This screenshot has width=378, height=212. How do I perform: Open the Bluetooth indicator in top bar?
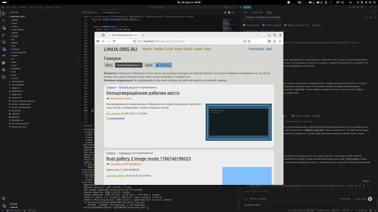point(366,2)
